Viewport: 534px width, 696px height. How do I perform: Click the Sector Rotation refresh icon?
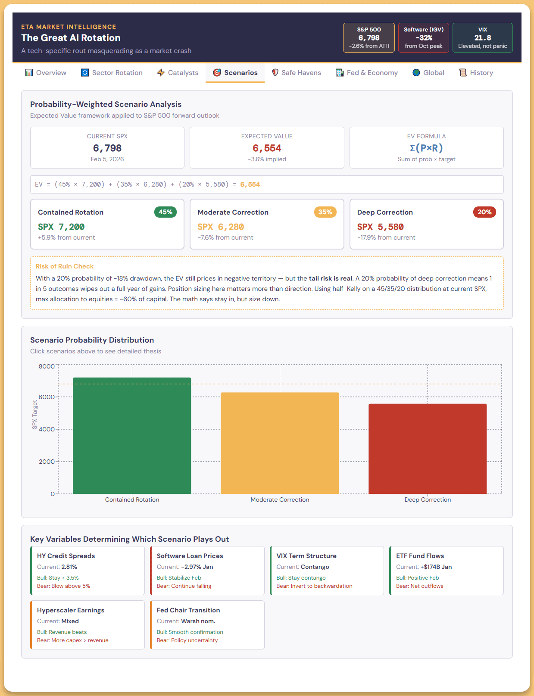coord(85,73)
